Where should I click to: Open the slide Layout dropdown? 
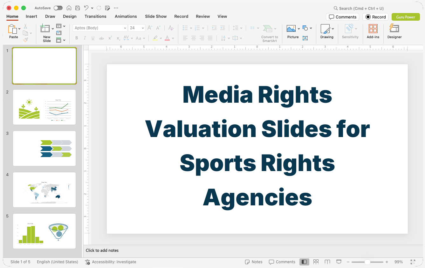(60, 26)
